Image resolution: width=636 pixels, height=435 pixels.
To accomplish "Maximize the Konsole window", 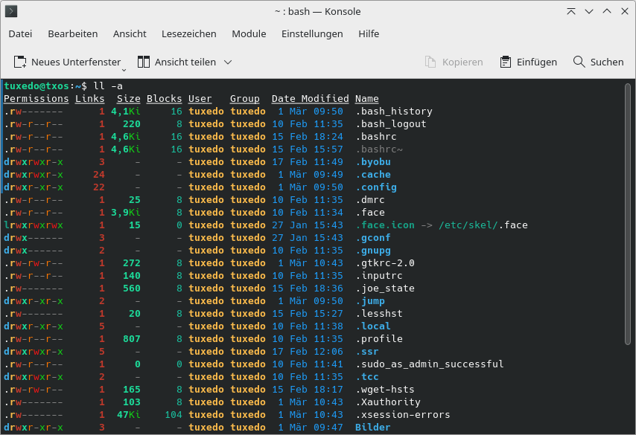I will [x=607, y=11].
